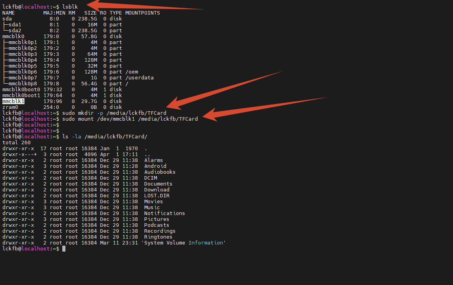Click the zram0 device row name
Screen dimensions: 453x285
tap(10, 107)
